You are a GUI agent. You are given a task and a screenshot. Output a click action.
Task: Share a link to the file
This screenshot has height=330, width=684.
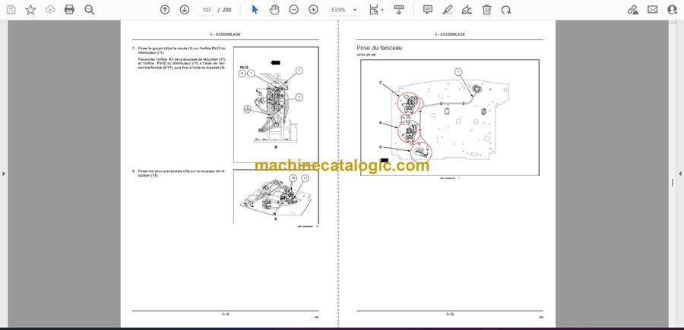click(632, 10)
